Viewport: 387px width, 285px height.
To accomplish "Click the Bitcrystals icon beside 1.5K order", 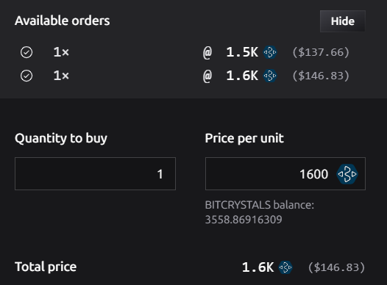I will pyautogui.click(x=270, y=52).
